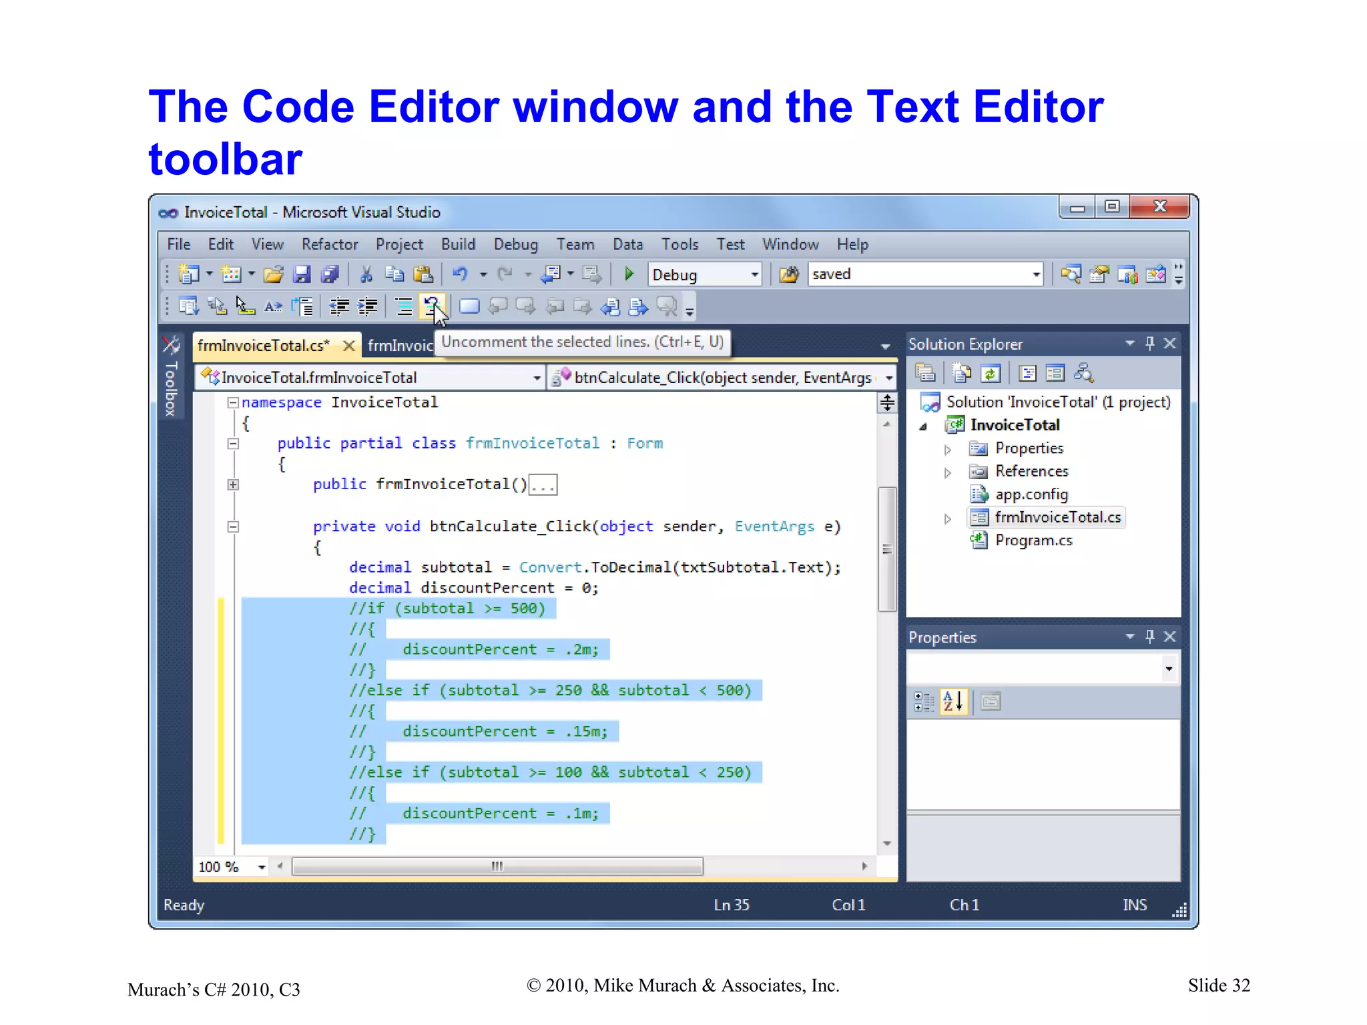Click the Display Quick Info icon
The image size is (1367, 1025).
tap(245, 306)
